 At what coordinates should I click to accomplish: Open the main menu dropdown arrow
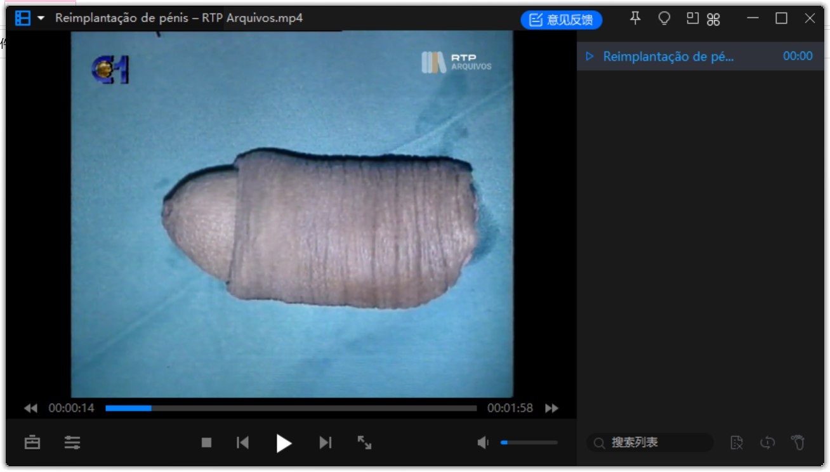pyautogui.click(x=41, y=18)
